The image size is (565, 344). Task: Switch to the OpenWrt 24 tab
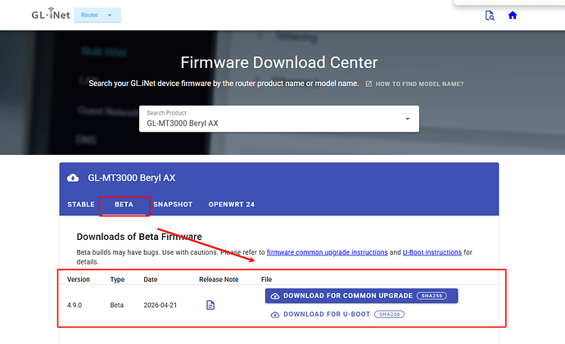click(232, 205)
